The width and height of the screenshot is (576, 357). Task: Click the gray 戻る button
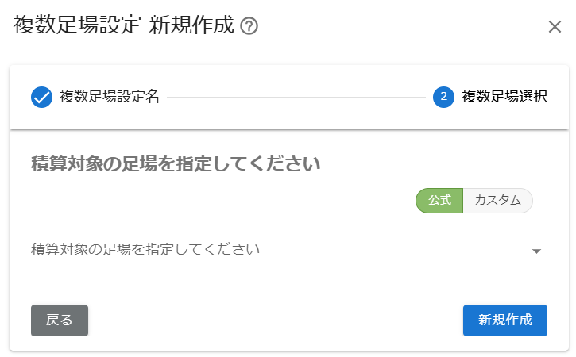[x=60, y=321]
